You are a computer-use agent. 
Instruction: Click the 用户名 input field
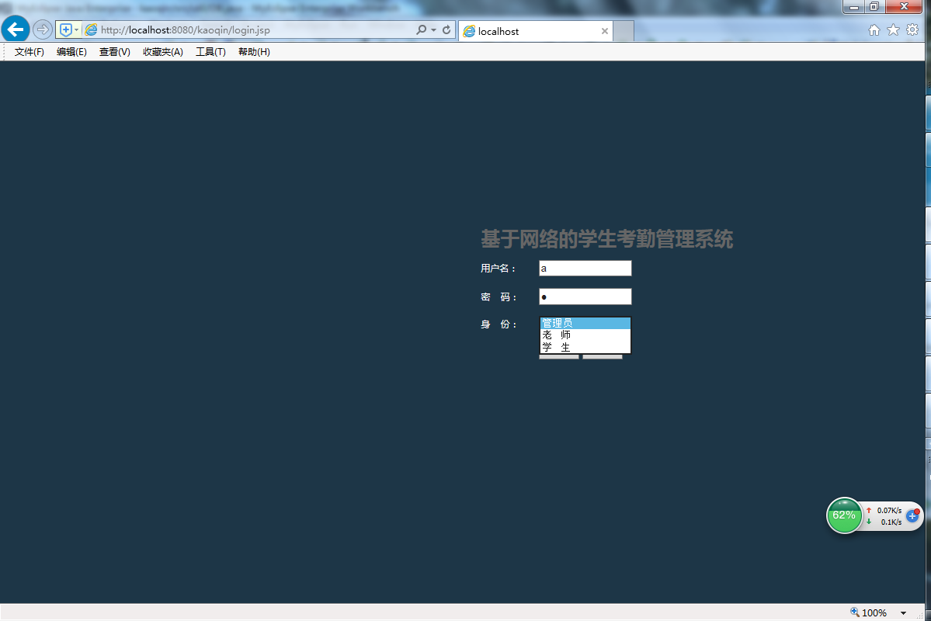(585, 269)
